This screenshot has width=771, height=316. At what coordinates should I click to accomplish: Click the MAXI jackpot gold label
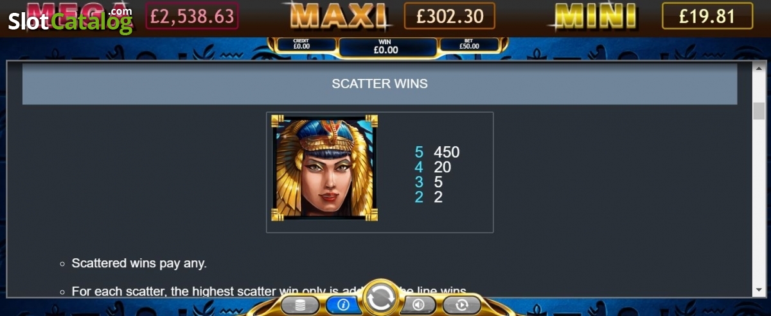(337, 17)
